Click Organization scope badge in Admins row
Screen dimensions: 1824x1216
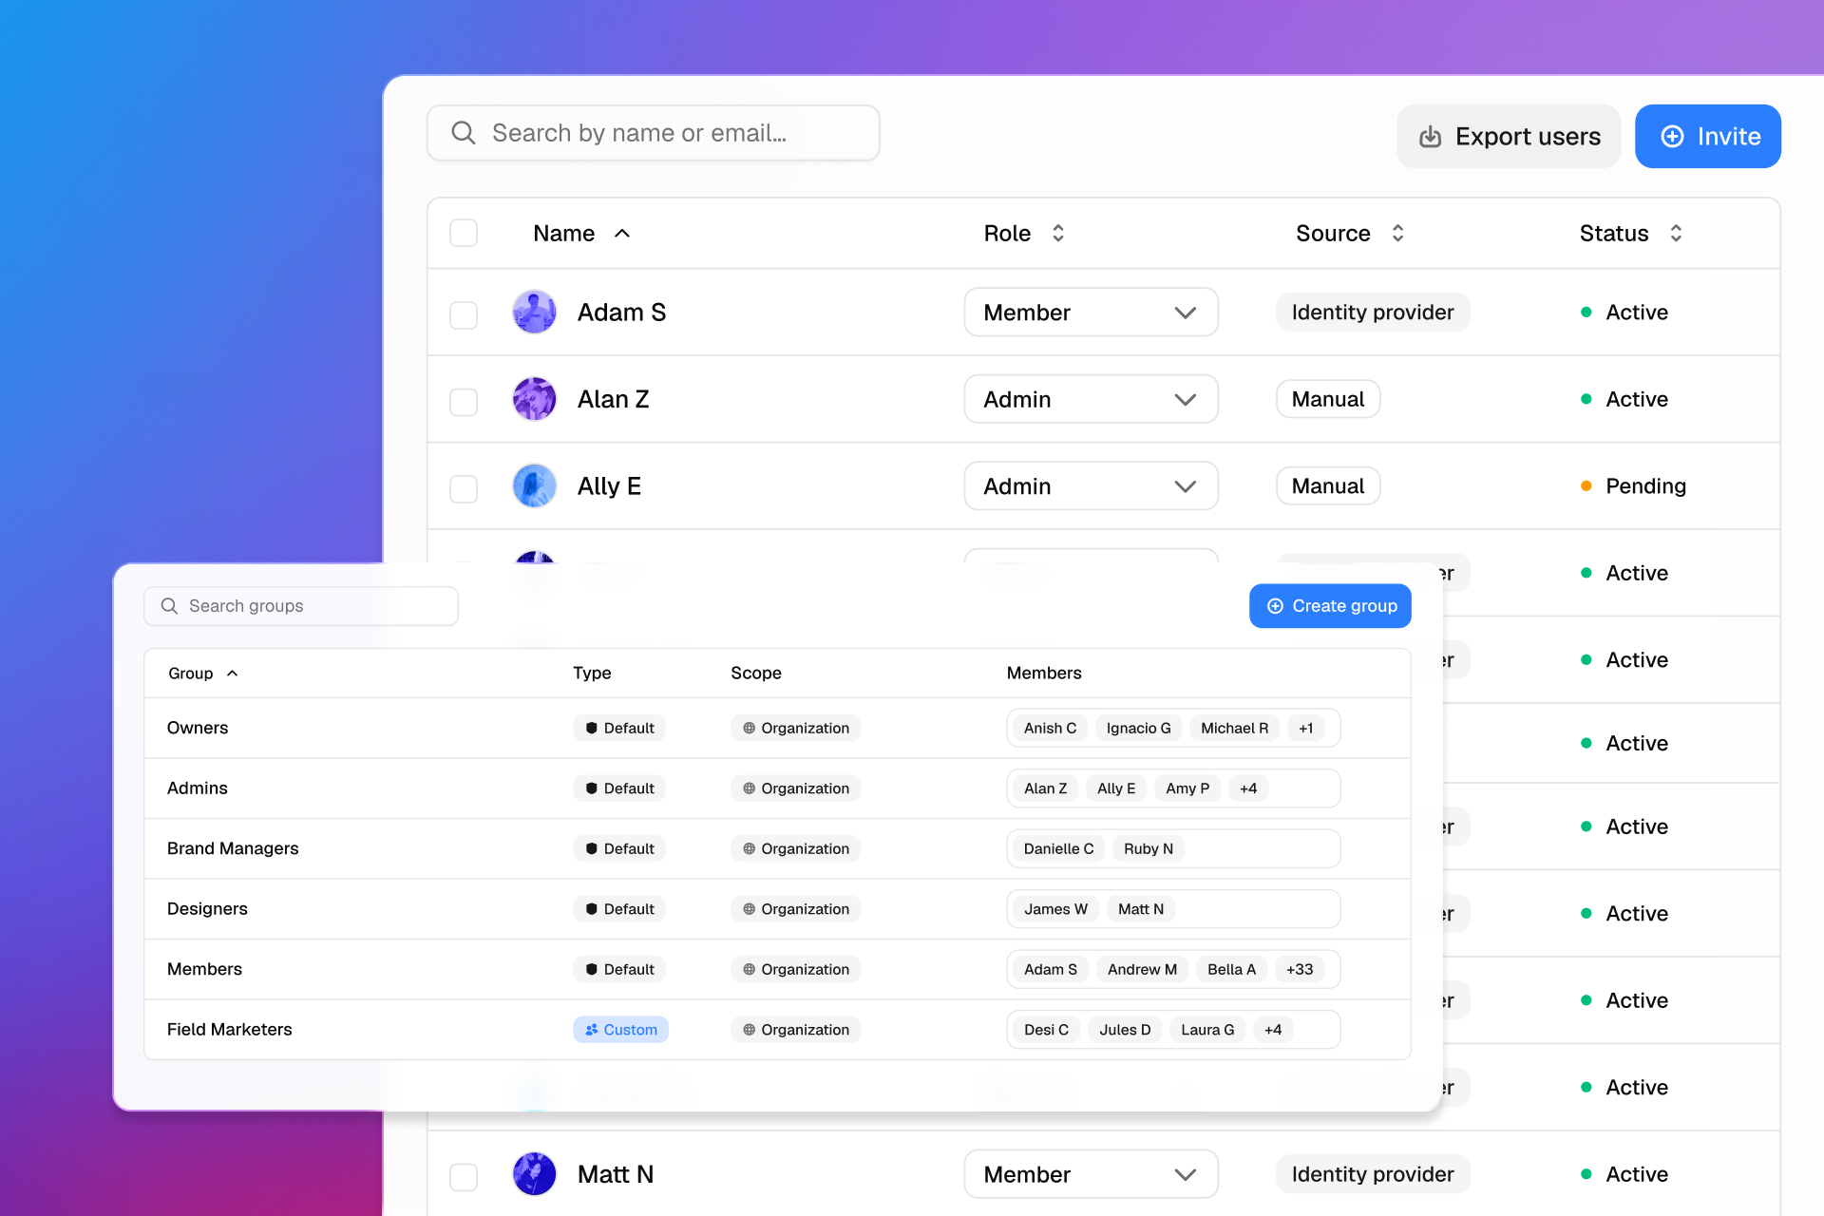click(x=795, y=788)
